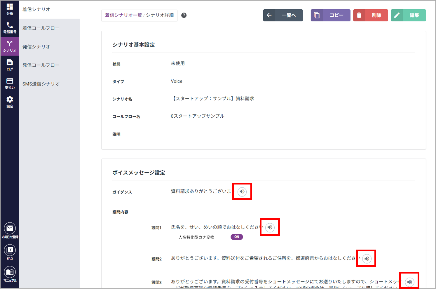
Task: Click the Voice type value
Action: (177, 81)
